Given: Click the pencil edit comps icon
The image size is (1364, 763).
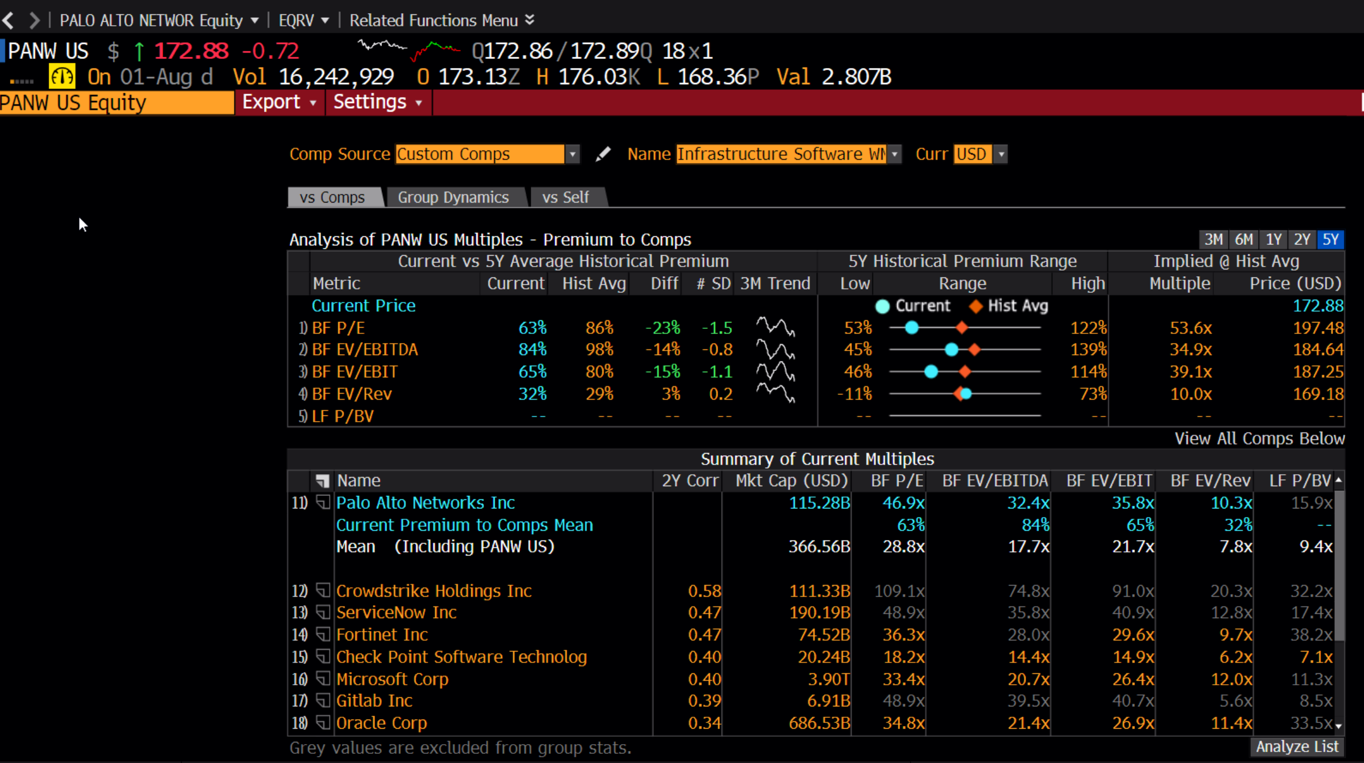Looking at the screenshot, I should coord(602,154).
